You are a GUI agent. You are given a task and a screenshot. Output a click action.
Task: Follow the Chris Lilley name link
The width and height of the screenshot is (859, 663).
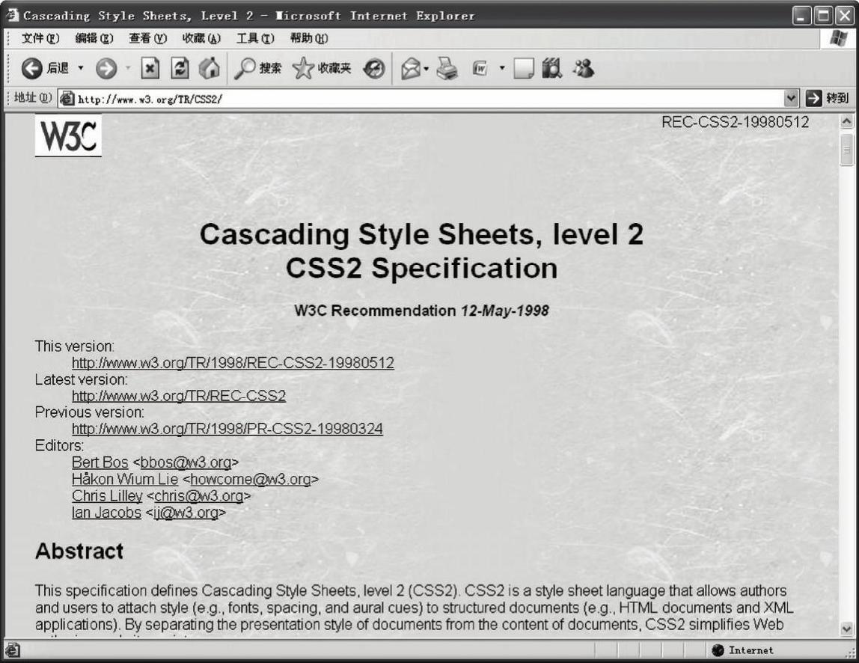click(x=107, y=496)
